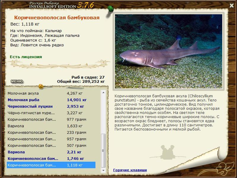
Task: Click 'На что поймана: Кальмар' line
Action: click(36, 31)
